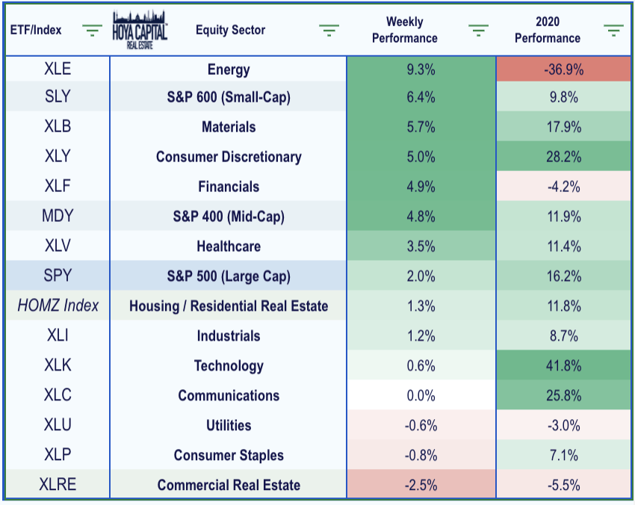Image resolution: width=635 pixels, height=505 pixels.
Task: Select the red -36.9% Energy performance cell
Action: tap(564, 69)
